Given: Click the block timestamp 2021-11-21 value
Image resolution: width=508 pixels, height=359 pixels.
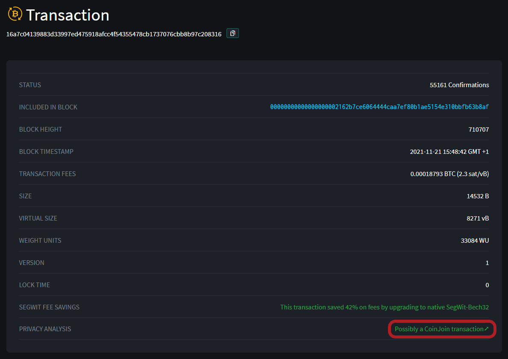Looking at the screenshot, I should (x=449, y=152).
